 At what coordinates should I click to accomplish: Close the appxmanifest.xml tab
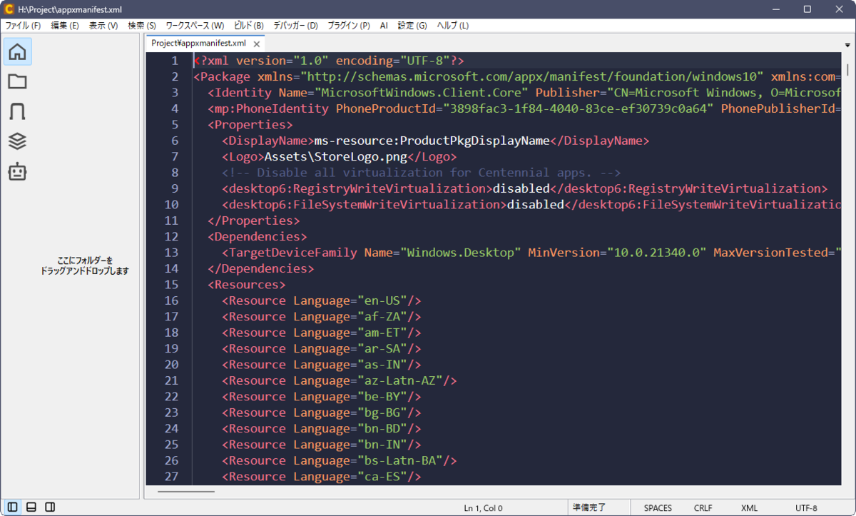257,44
